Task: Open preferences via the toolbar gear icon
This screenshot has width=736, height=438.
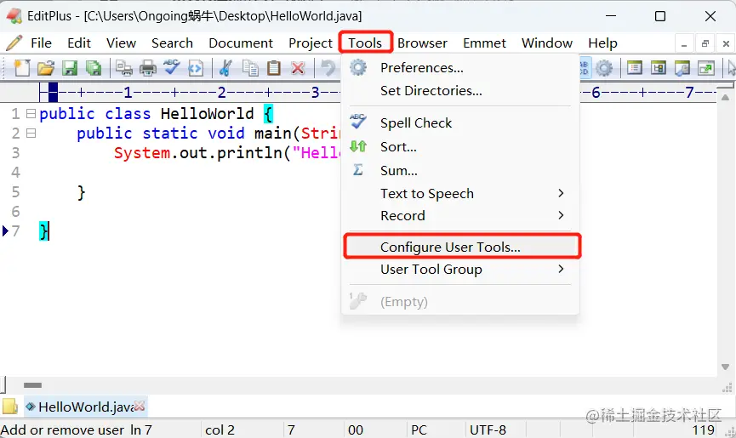Action: (x=604, y=68)
